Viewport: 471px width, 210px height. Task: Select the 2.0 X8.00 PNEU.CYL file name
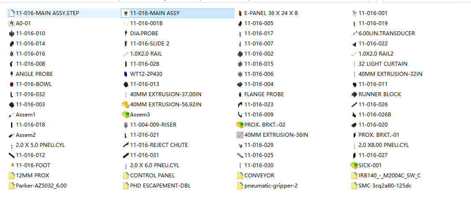(384, 145)
